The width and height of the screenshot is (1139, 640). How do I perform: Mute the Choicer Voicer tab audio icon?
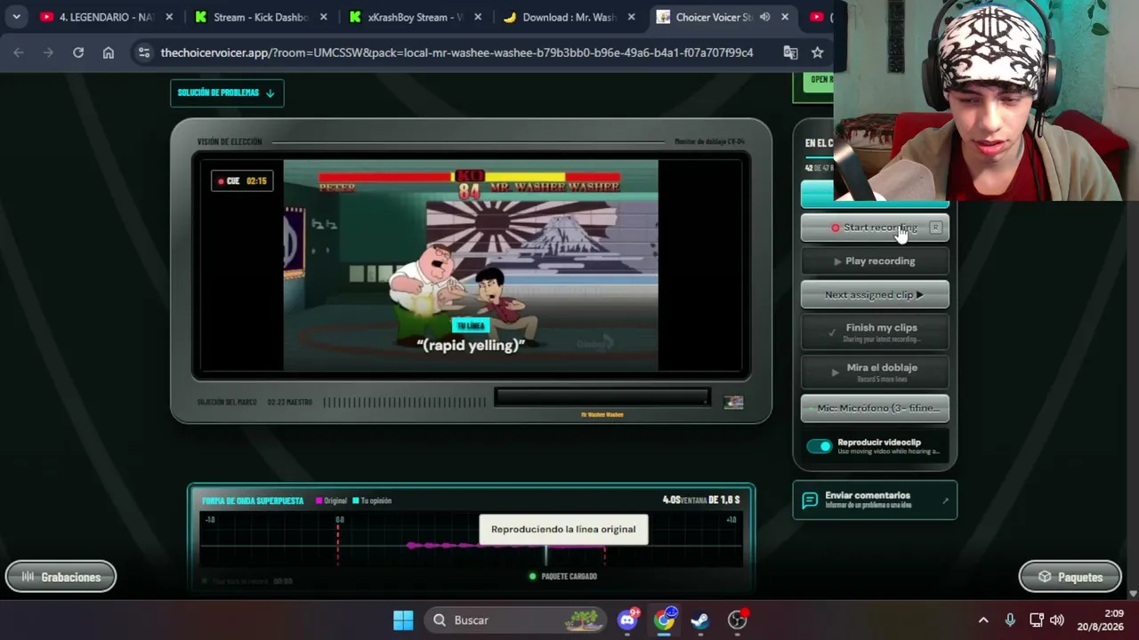(x=764, y=17)
